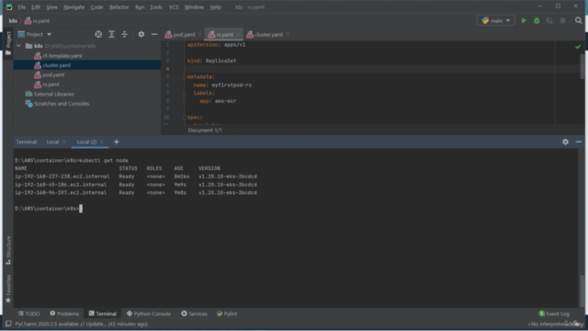
Task: Open the Tools menu
Action: (x=156, y=7)
